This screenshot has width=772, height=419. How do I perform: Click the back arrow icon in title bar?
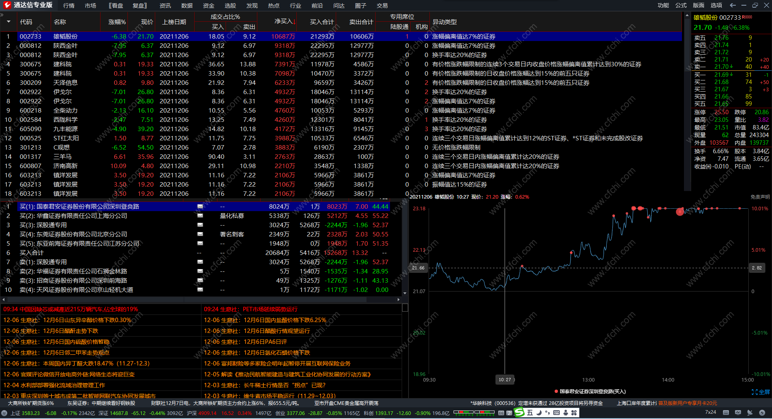(733, 5)
